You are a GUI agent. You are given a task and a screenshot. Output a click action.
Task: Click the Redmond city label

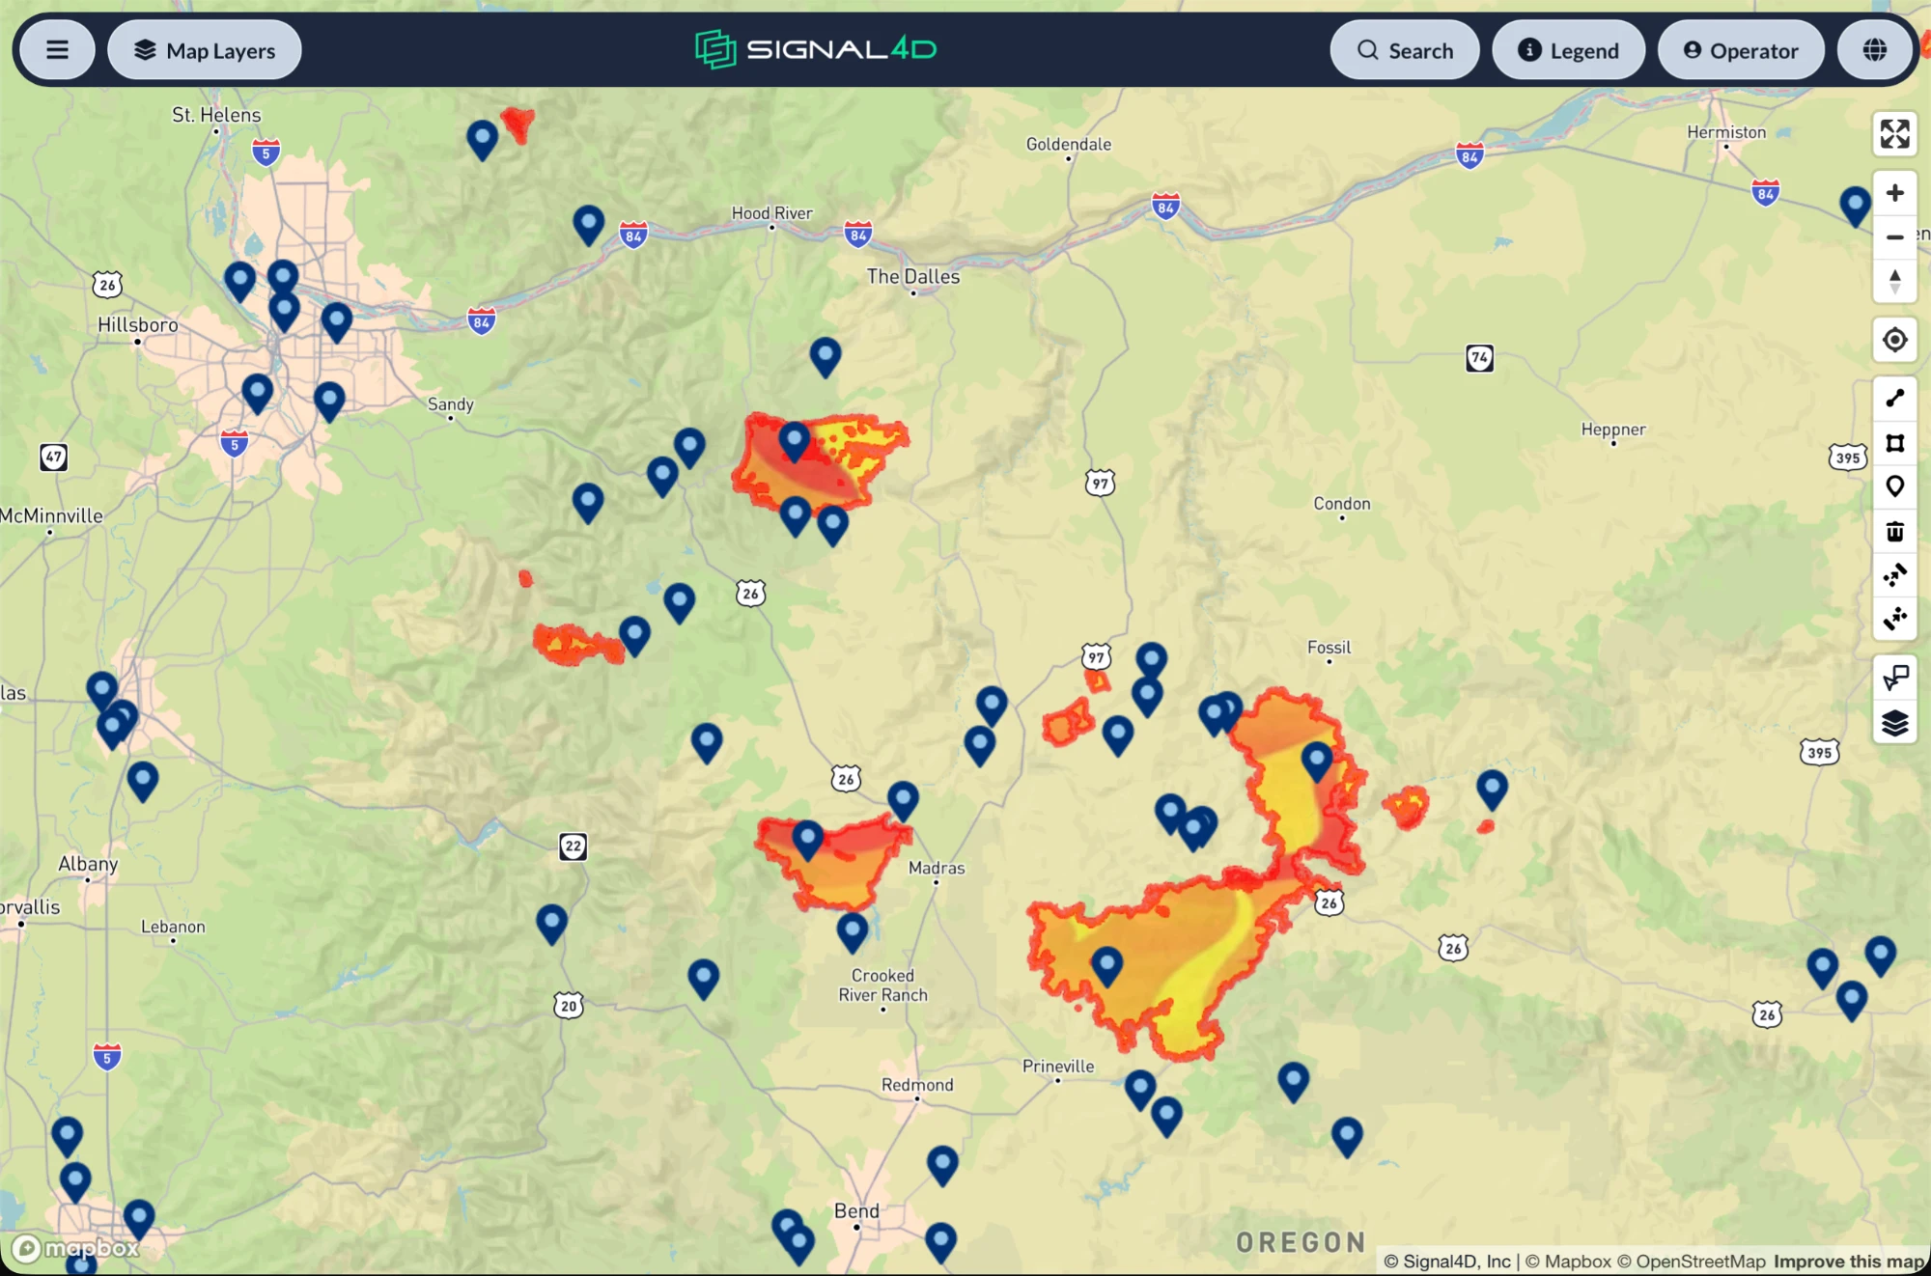(917, 1085)
